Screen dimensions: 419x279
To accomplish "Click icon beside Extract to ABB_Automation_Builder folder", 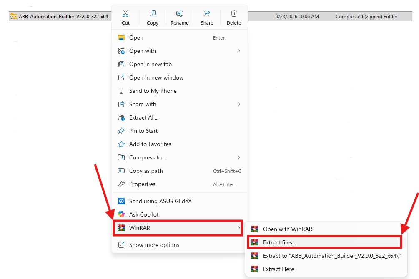I will coord(255,256).
